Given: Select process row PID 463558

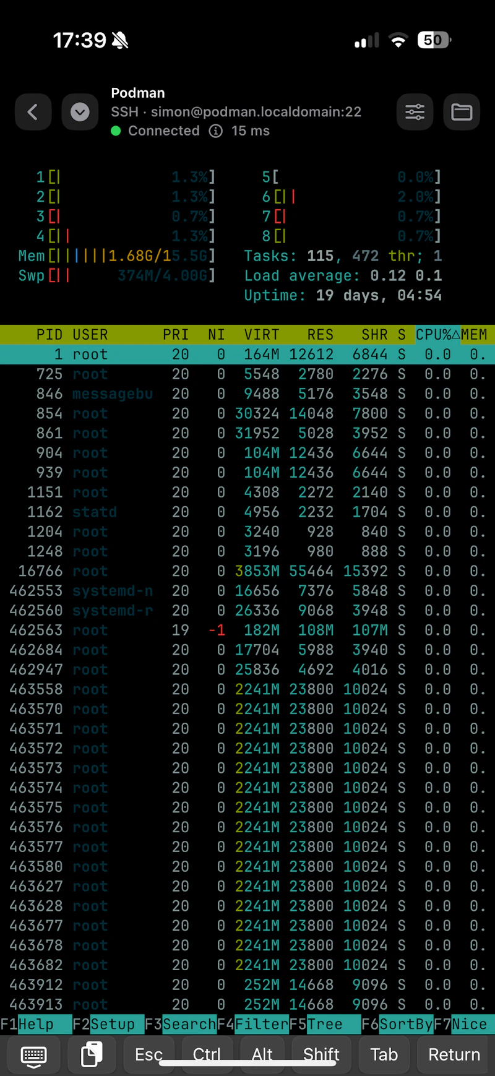Looking at the screenshot, I should pos(247,689).
